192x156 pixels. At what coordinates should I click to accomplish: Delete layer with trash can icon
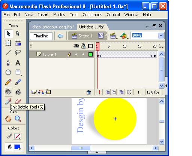[x=88, y=92]
